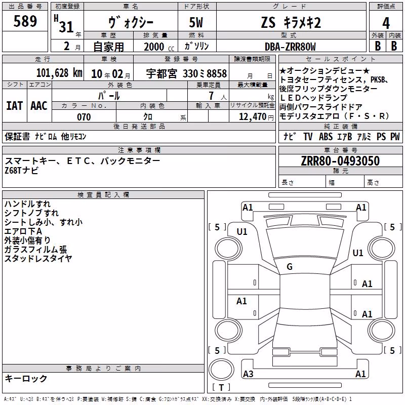Image resolution: width=405 pixels, height=405 pixels.
Task: Click the line モデリスタエアロ (F・S・R)
Action: 334,116
